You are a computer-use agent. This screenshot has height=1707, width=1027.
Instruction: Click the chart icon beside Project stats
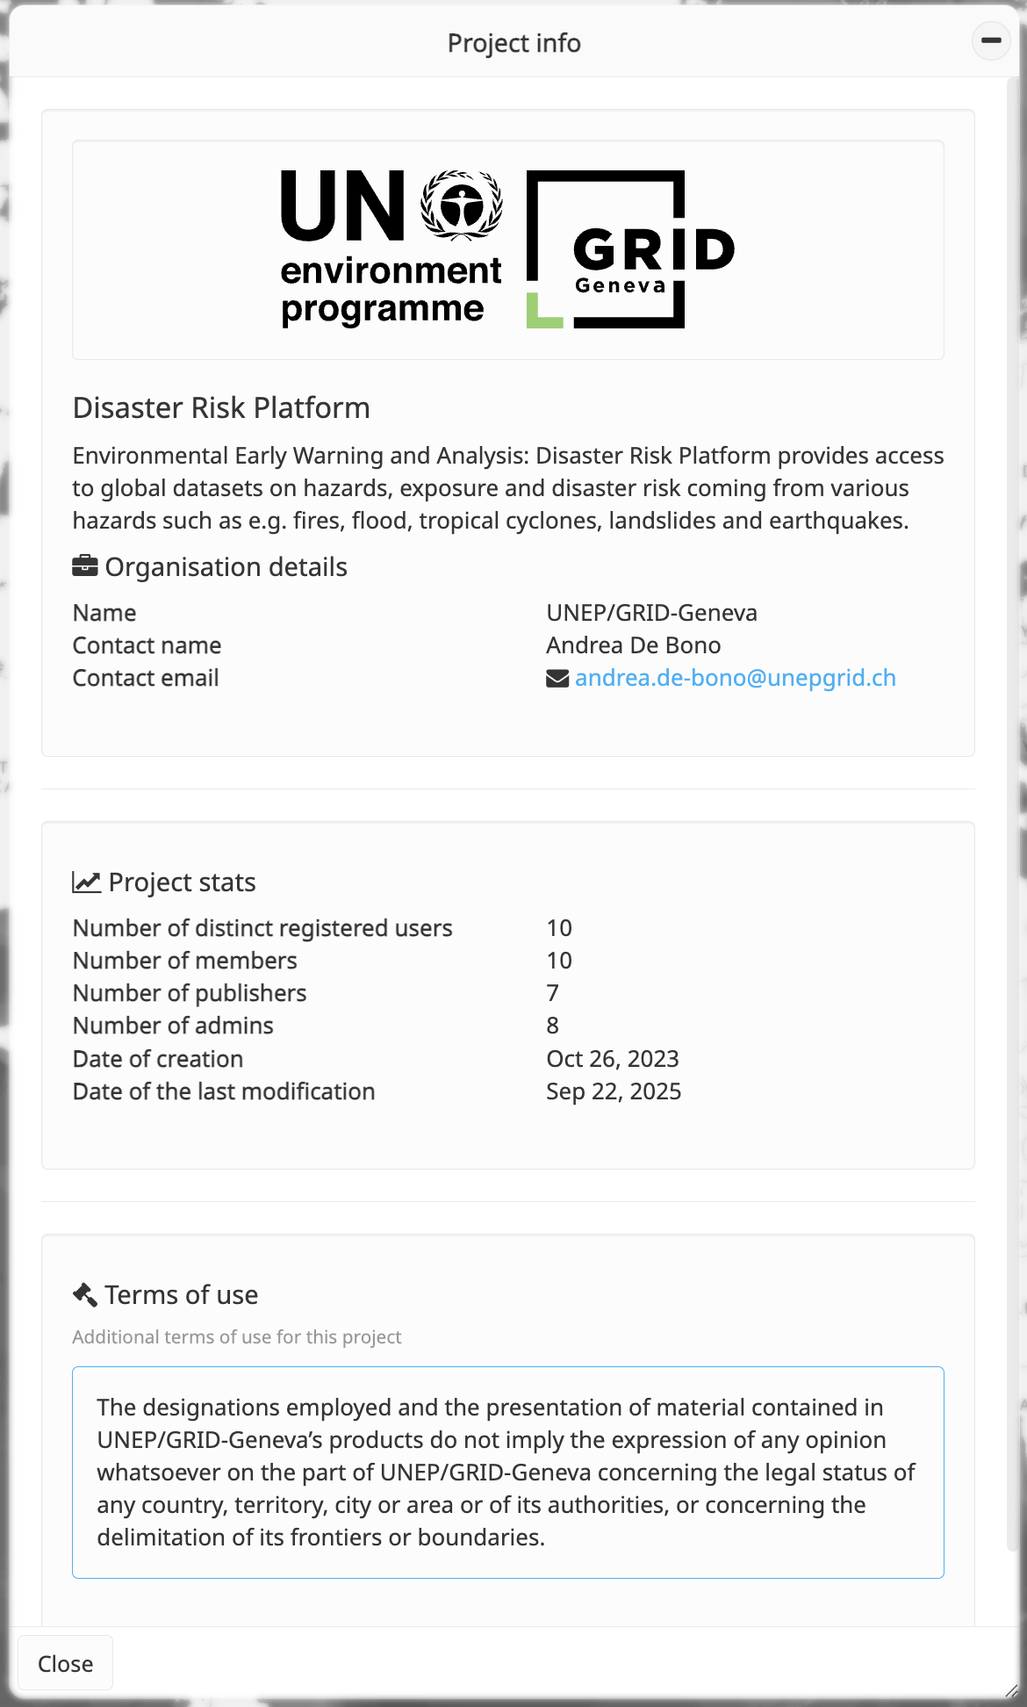(86, 882)
